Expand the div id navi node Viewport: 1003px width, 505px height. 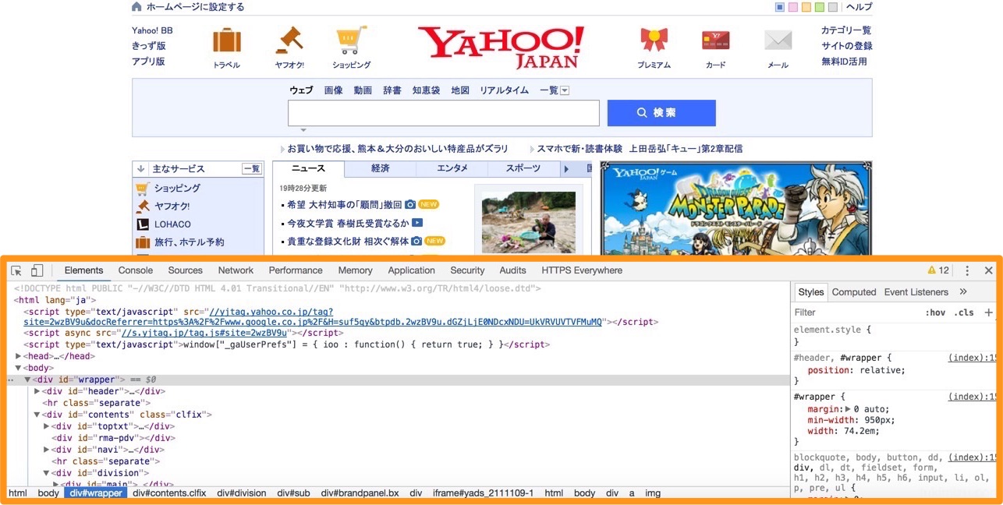[46, 450]
